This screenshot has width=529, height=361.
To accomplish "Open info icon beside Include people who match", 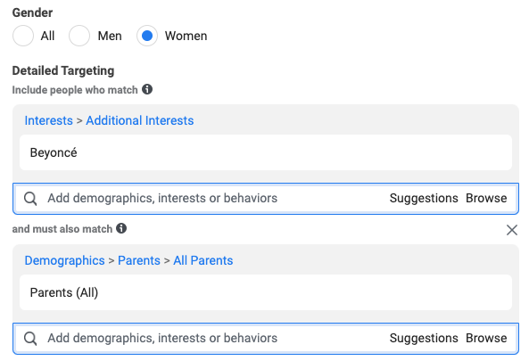I will pyautogui.click(x=147, y=89).
